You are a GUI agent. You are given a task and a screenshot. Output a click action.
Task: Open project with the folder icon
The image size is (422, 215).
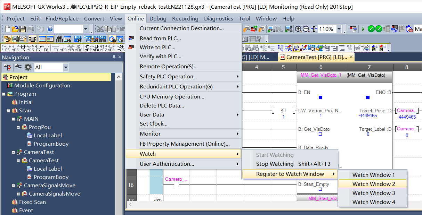coord(15,29)
